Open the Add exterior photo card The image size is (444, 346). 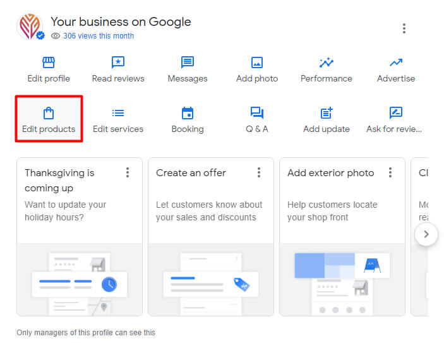pyautogui.click(x=342, y=237)
